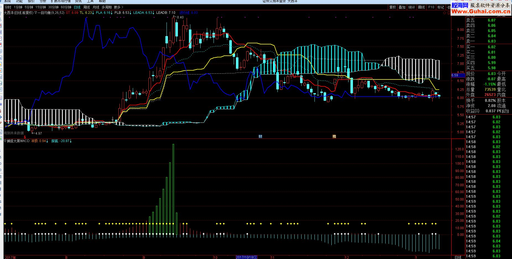Click the 换手 value 0.82%
The image size is (512, 259).
490,100
